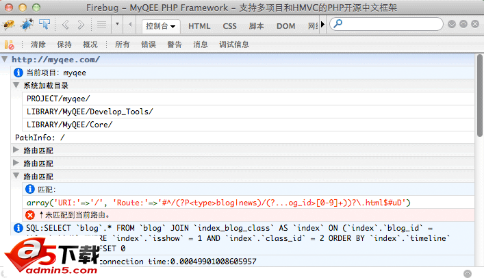Go forward with the right arrow icon
484x280 pixels.
coord(81,25)
